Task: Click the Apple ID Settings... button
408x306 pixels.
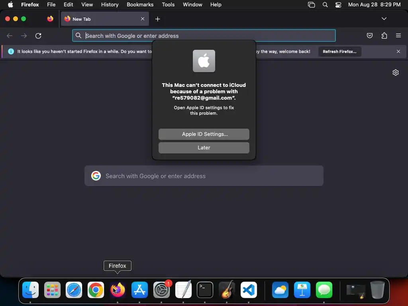Action: [x=204, y=134]
